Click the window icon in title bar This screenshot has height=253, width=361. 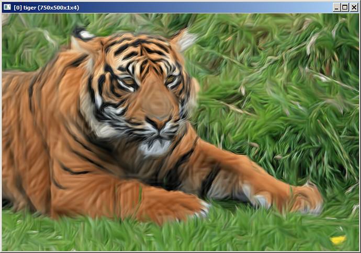click(x=7, y=7)
